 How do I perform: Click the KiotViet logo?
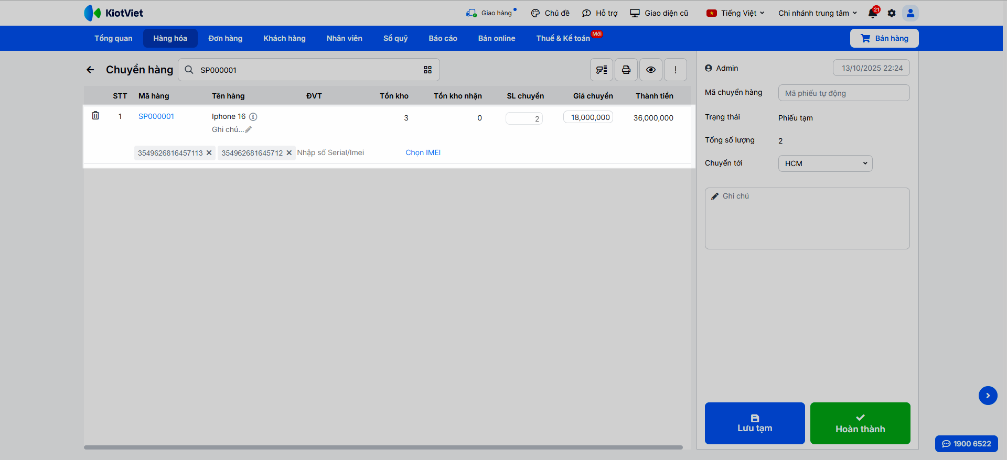pos(113,13)
